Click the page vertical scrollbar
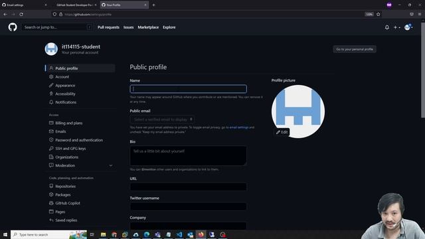Viewport: 425px width, 239px height. tap(423, 70)
